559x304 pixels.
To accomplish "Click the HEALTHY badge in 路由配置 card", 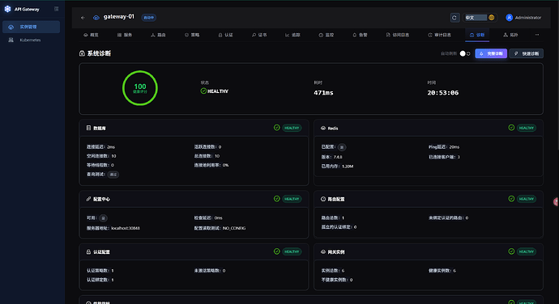I will click(x=527, y=199).
